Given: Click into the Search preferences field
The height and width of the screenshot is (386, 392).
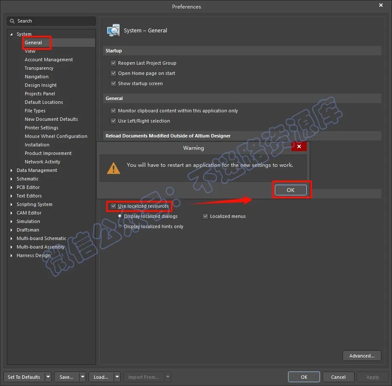Looking at the screenshot, I should (x=51, y=21).
